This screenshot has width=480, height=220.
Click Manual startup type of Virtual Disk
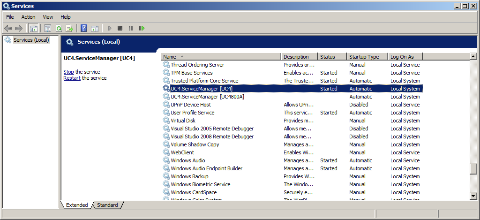(357, 121)
